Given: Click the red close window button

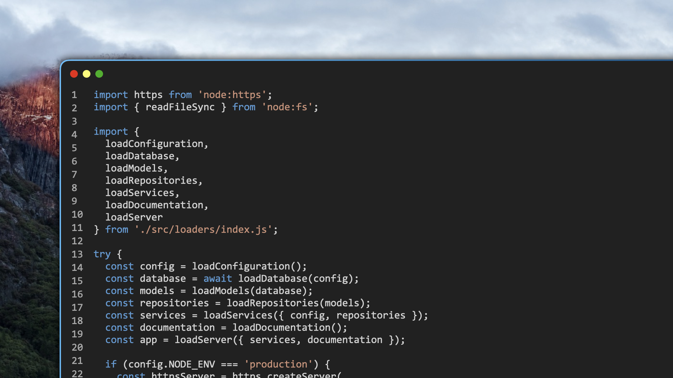Looking at the screenshot, I should (x=74, y=74).
